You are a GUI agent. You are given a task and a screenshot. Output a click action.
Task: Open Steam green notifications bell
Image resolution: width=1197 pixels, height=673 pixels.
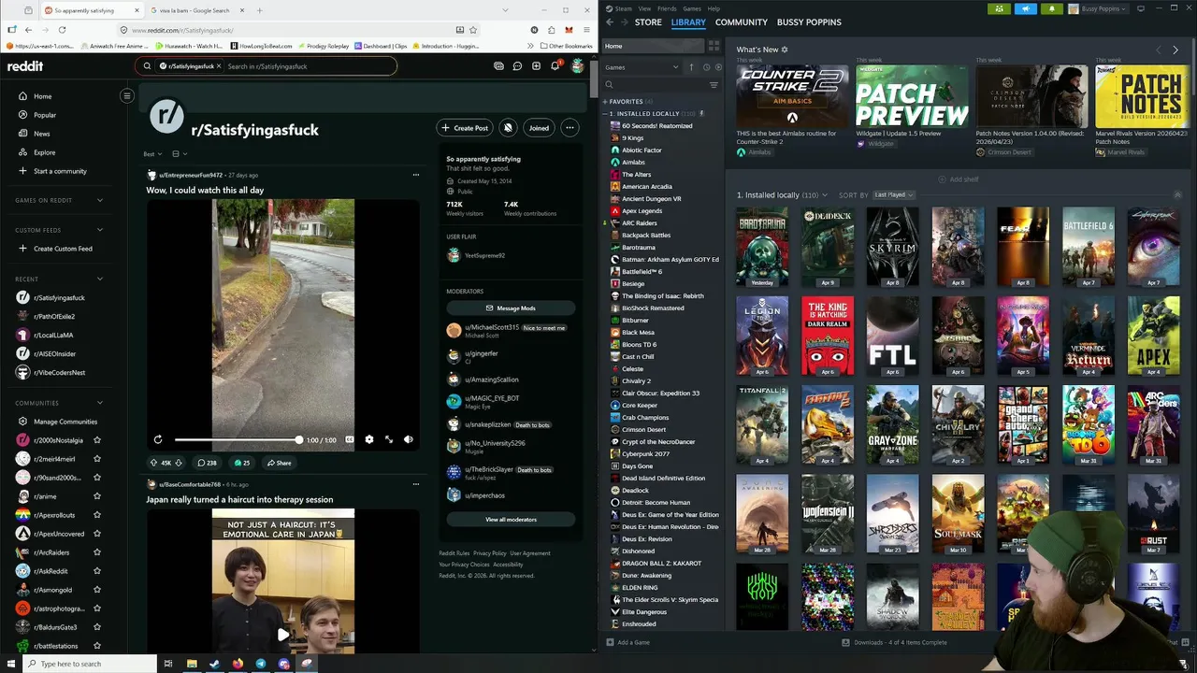coord(1051,8)
